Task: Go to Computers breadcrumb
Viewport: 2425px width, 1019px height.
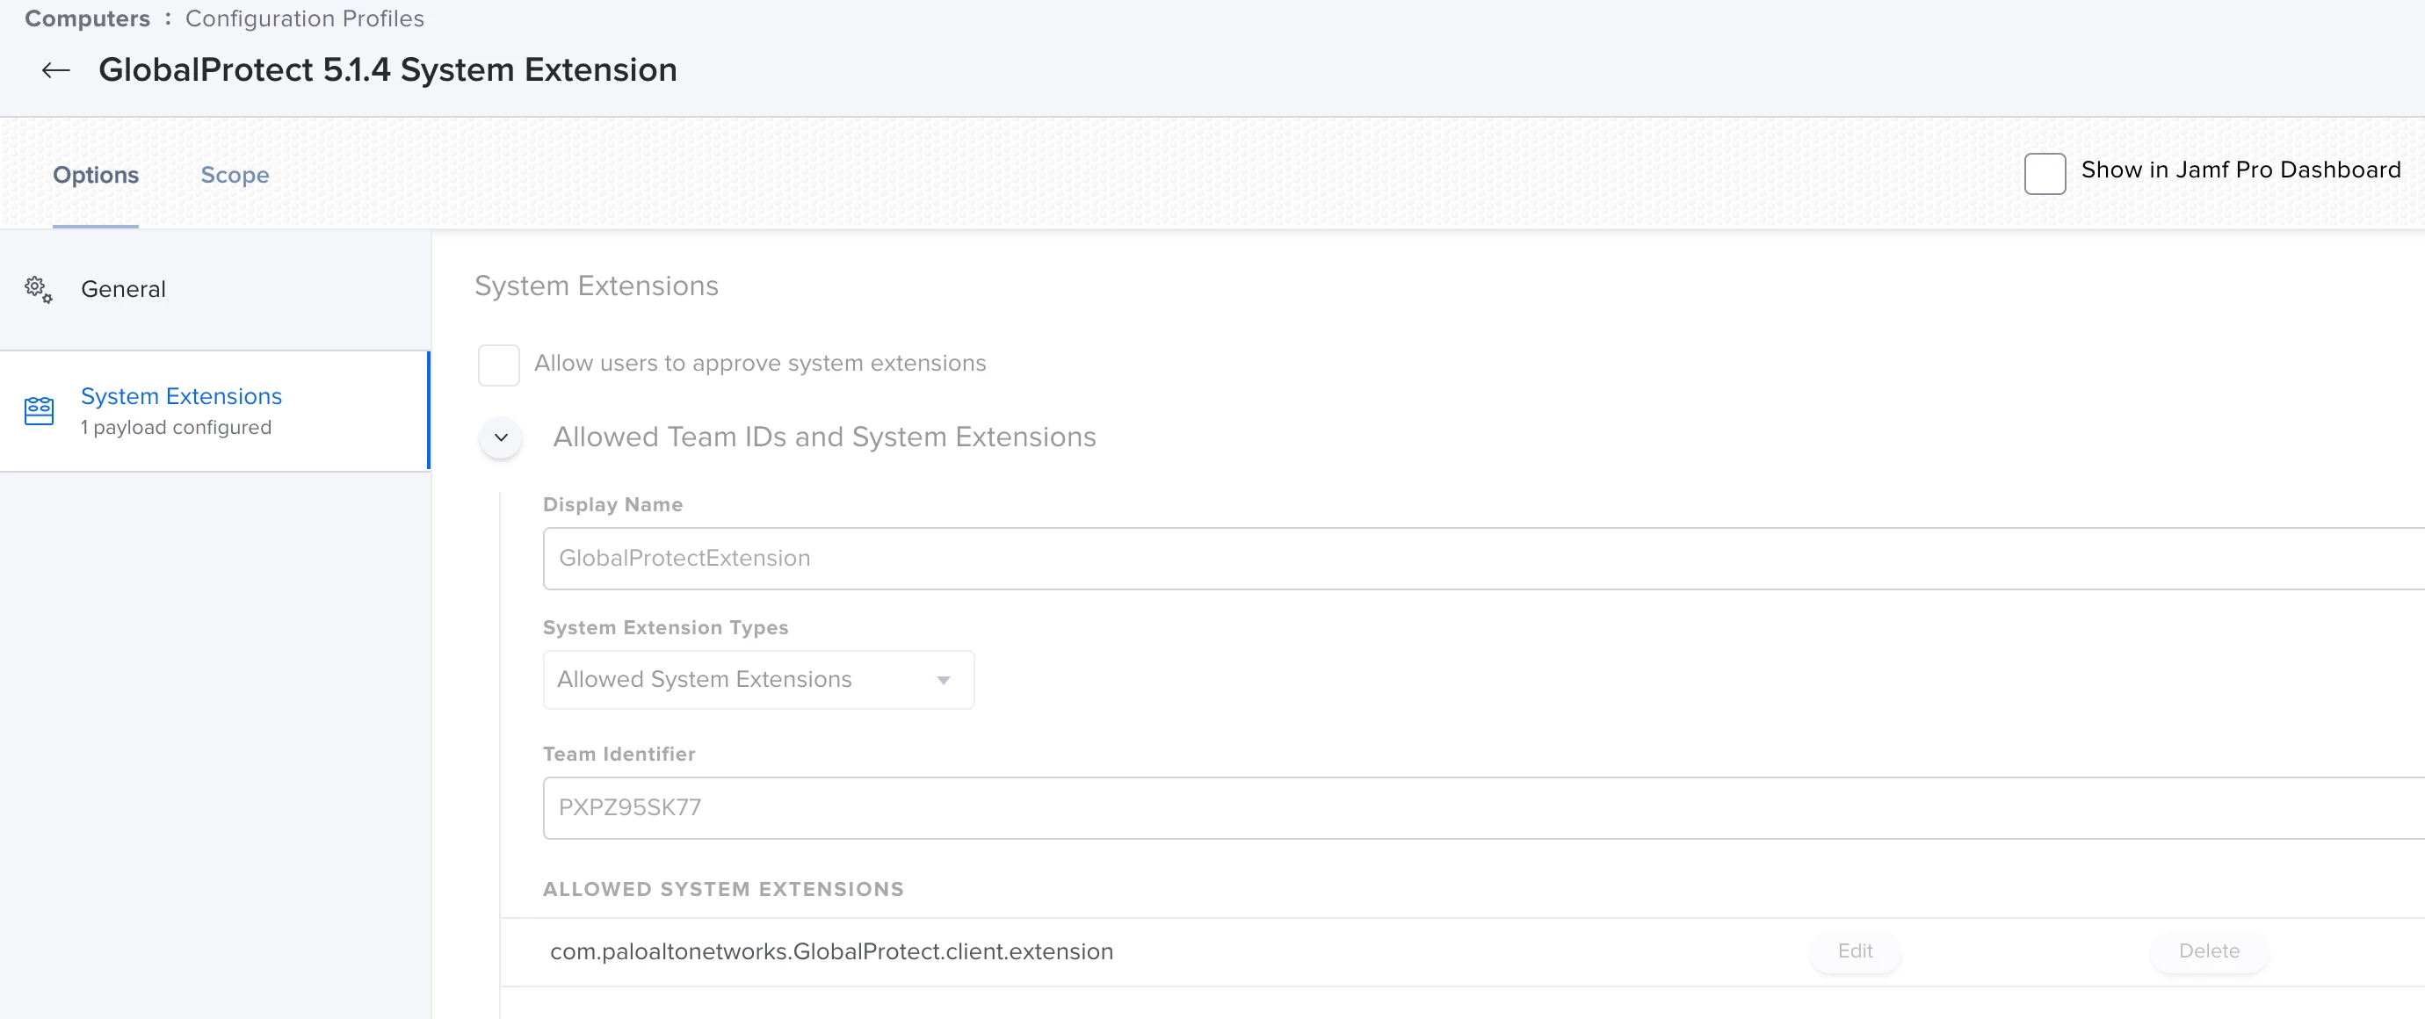Action: (88, 18)
